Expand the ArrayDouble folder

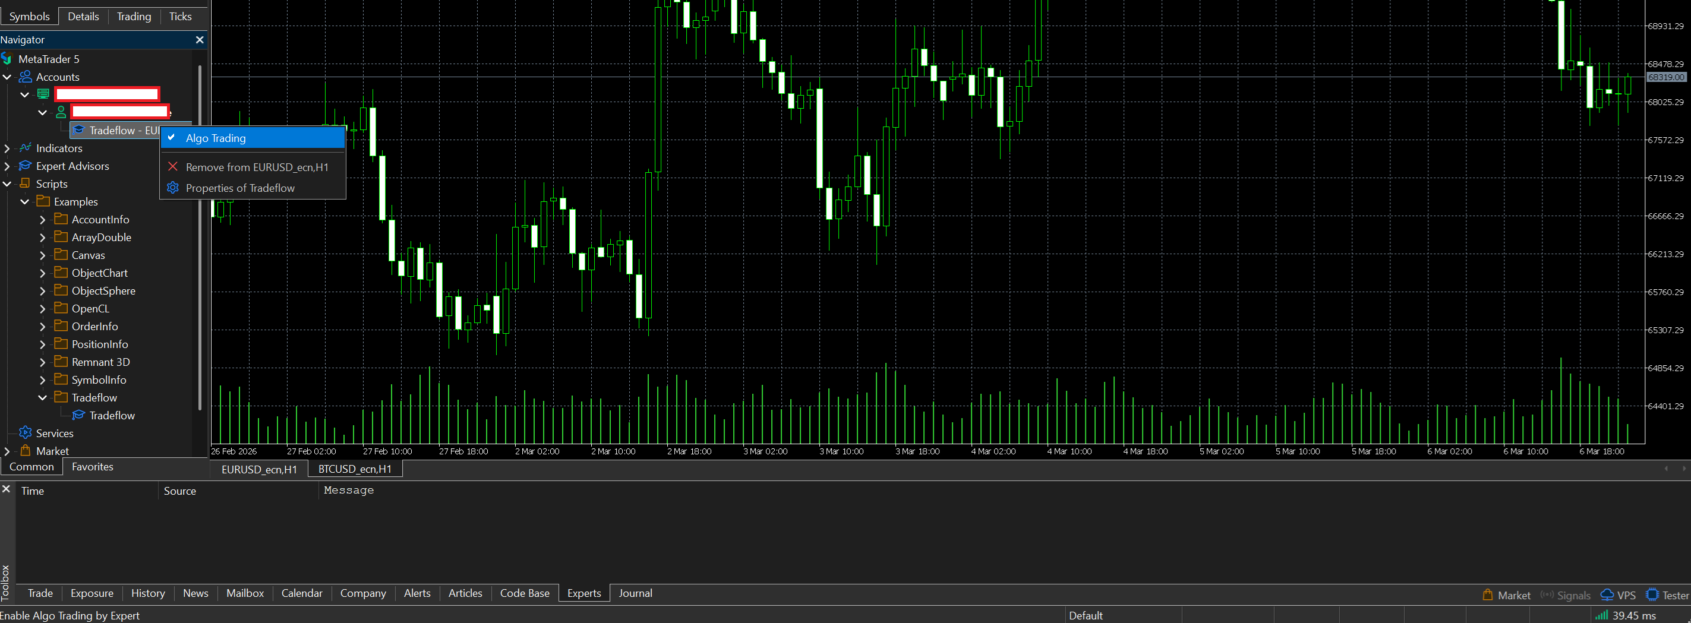click(x=43, y=237)
